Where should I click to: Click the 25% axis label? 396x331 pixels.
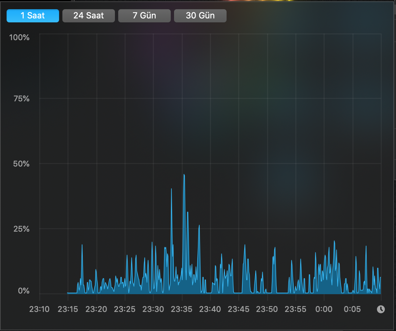tap(21, 229)
